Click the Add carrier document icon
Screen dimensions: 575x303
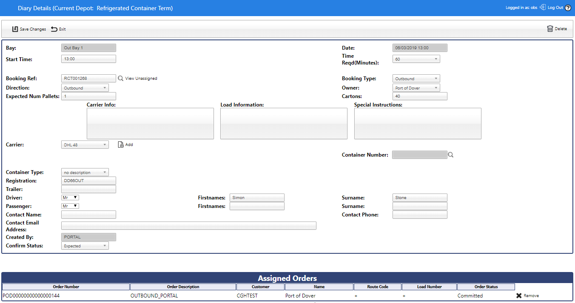pyautogui.click(x=121, y=145)
